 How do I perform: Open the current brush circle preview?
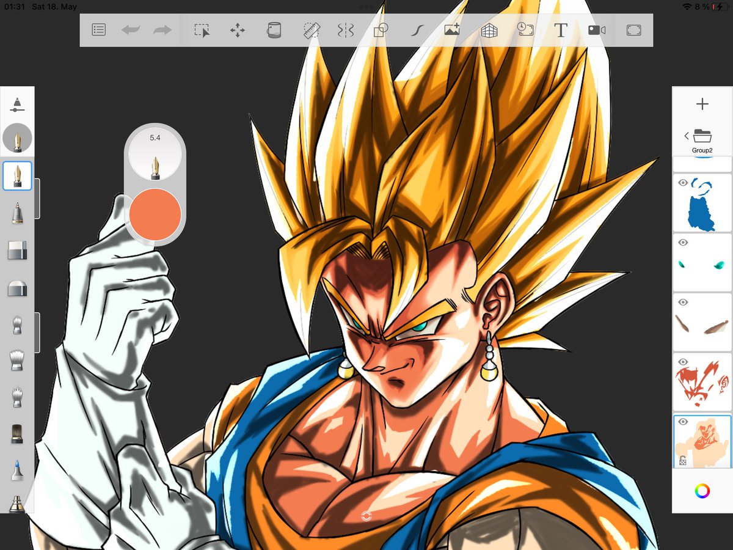[18, 139]
